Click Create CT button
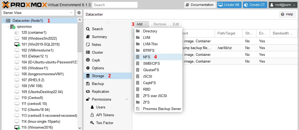Screen dimensions: 299x130 [x=255, y=5]
